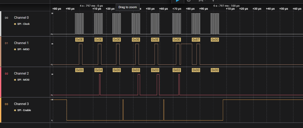Click the D3 channel identifier
This screenshot has height=128, width=303.
[x=6, y=104]
